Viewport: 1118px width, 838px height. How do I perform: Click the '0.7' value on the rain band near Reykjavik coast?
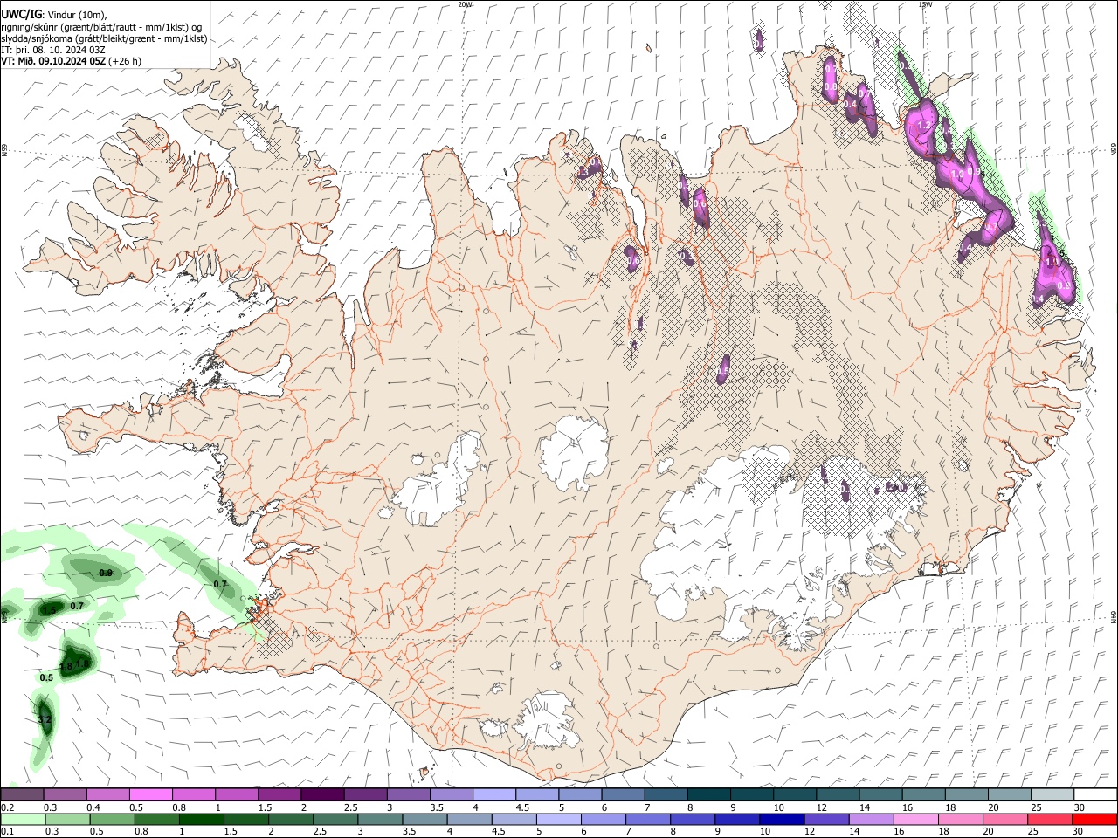point(220,584)
